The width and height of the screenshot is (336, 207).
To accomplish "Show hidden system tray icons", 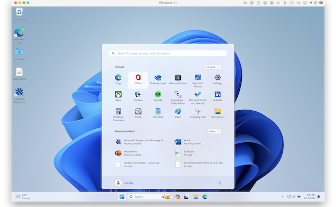I will 282,197.
